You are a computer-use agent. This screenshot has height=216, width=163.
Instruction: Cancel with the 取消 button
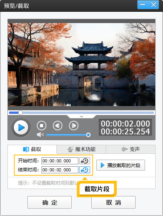[113, 202]
